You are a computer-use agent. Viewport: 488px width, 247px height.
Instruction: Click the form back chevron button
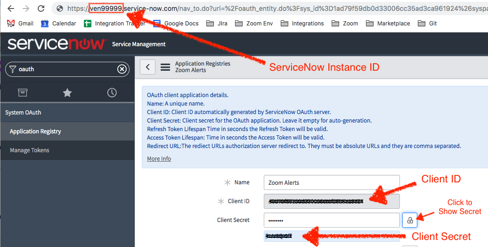point(147,66)
